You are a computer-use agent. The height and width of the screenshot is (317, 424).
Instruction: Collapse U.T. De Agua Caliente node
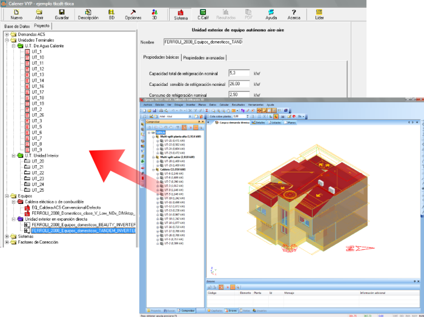[x=14, y=46]
